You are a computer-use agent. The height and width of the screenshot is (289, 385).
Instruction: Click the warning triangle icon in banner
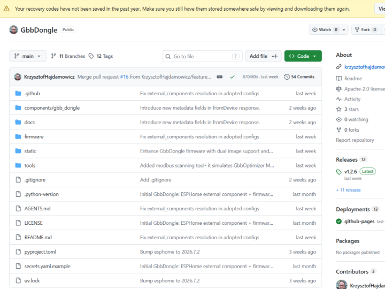[x=6, y=9]
